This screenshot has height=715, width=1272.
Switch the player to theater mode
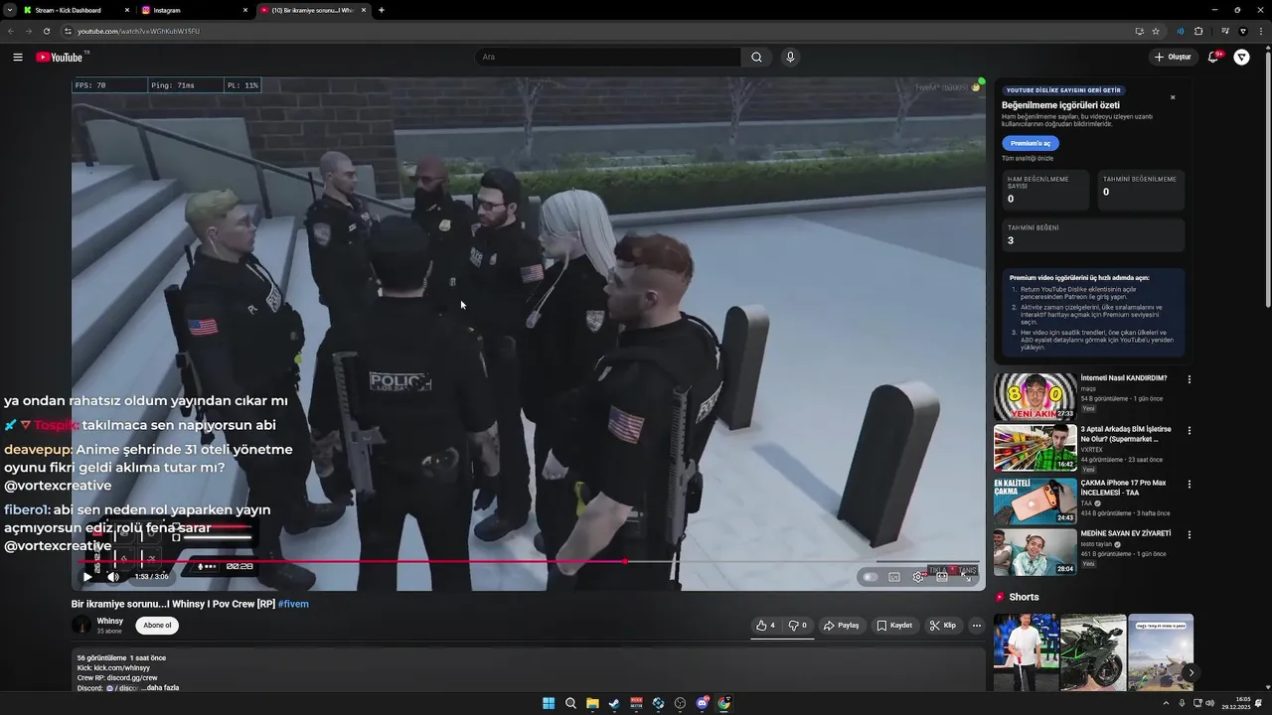click(942, 576)
